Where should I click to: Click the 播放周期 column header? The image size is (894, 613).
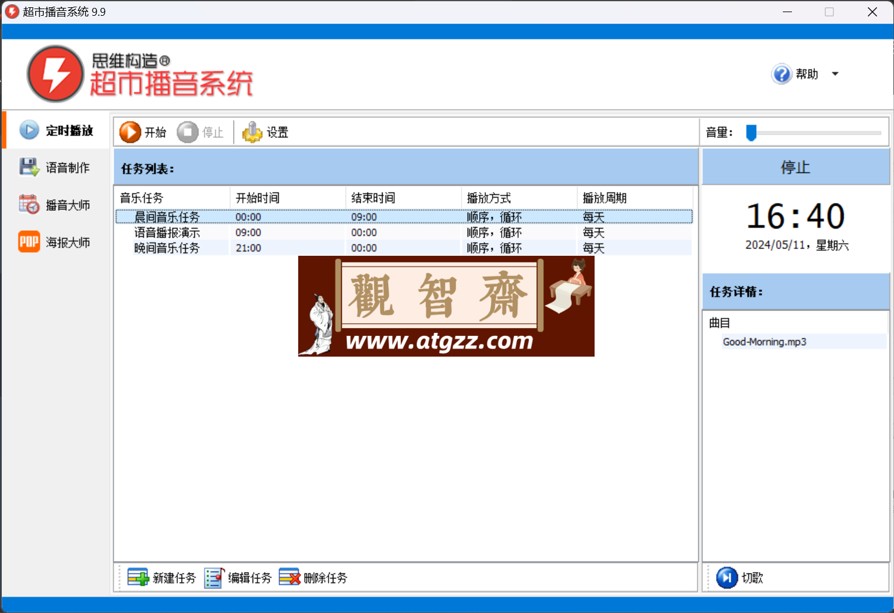point(635,198)
